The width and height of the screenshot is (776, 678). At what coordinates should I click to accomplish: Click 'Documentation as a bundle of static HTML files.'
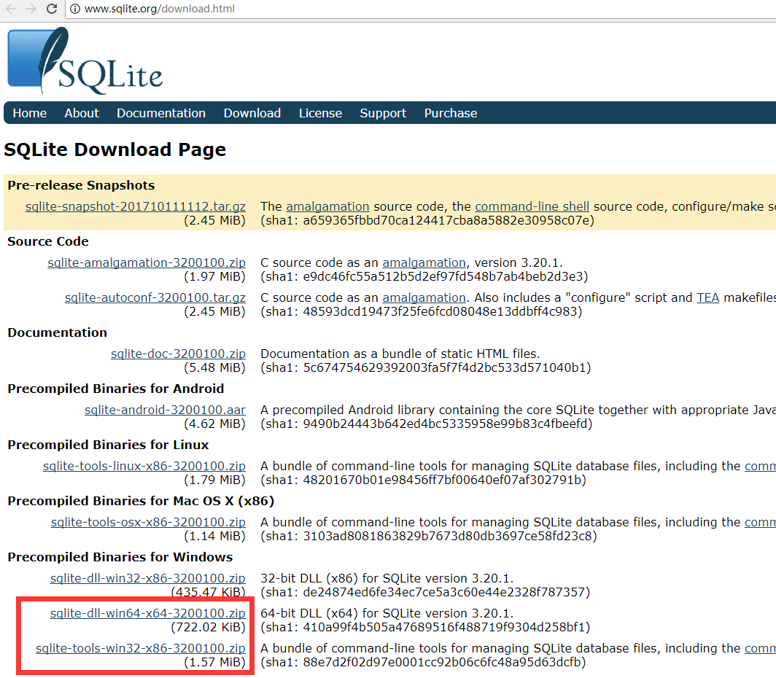(x=400, y=354)
